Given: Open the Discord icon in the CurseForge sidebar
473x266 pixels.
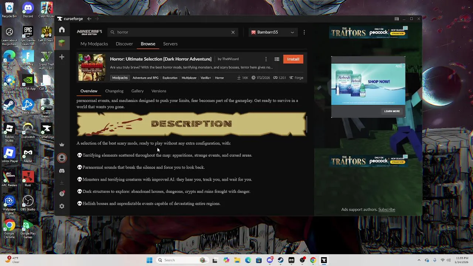Looking at the screenshot, I should tap(62, 171).
